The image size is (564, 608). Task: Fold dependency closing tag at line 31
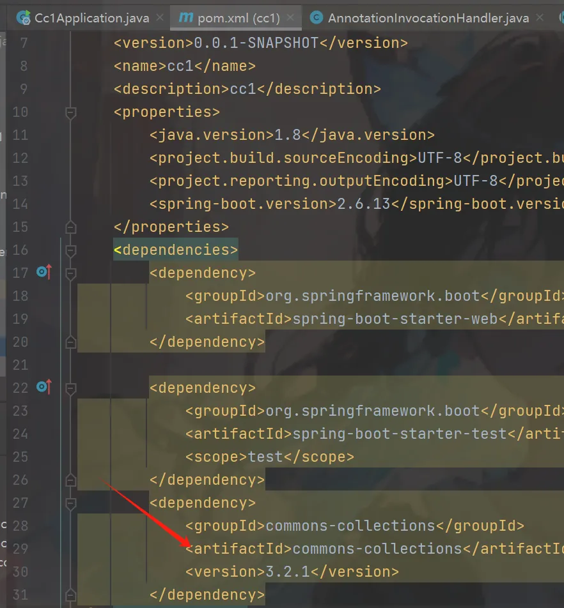click(70, 595)
